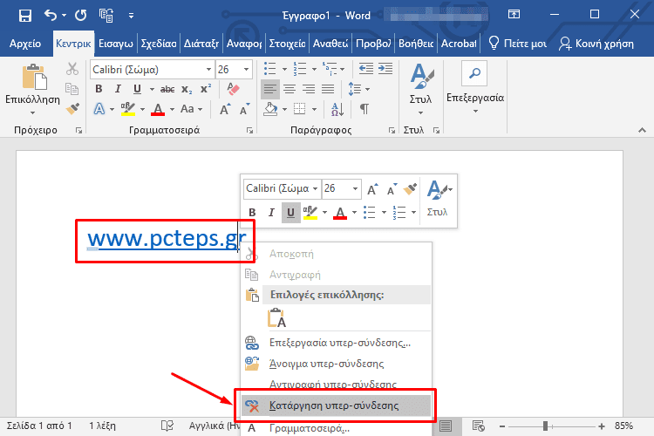Switch to the Σχεδίαση ribbon tab
Viewport: 654px width, 436px height.
[159, 44]
